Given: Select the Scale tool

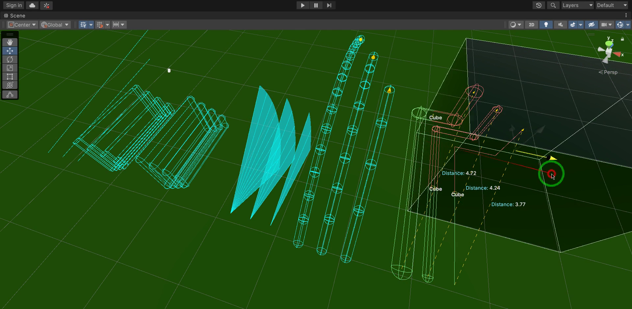Looking at the screenshot, I should pos(10,68).
